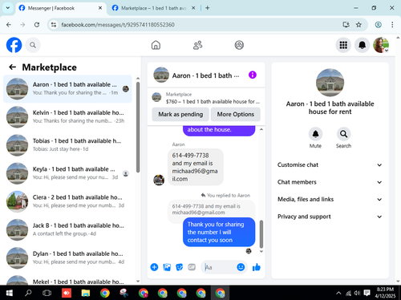401x300 pixels.
Task: Choose a sticker icon in composer
Action: click(x=180, y=267)
